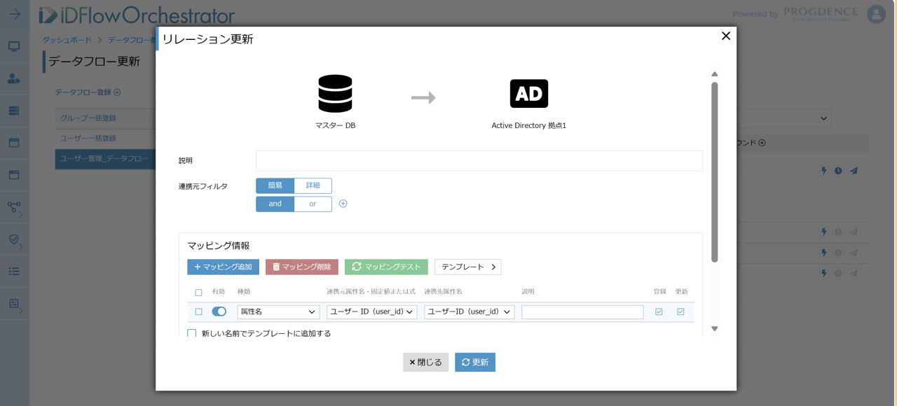Viewport: 897px width, 406px height.
Task: Toggle the 有効 switch for mapping row
Action: pos(219,311)
